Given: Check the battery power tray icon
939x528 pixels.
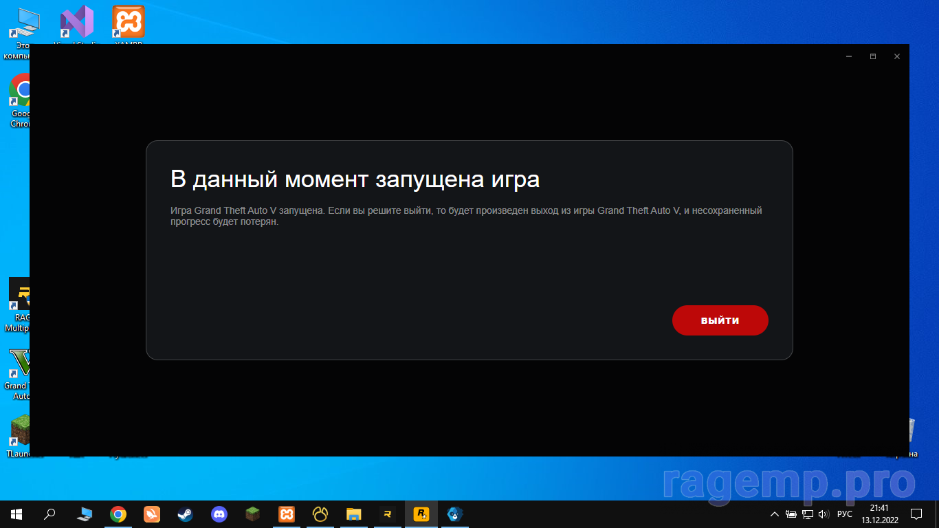Looking at the screenshot, I should (x=791, y=514).
